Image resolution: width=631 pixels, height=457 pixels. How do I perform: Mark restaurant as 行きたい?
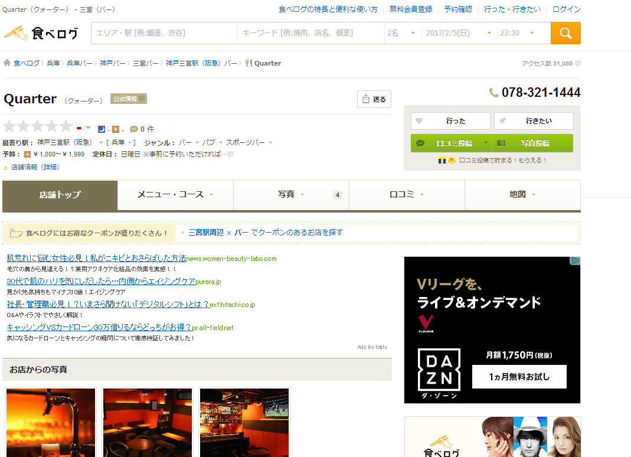click(x=534, y=121)
